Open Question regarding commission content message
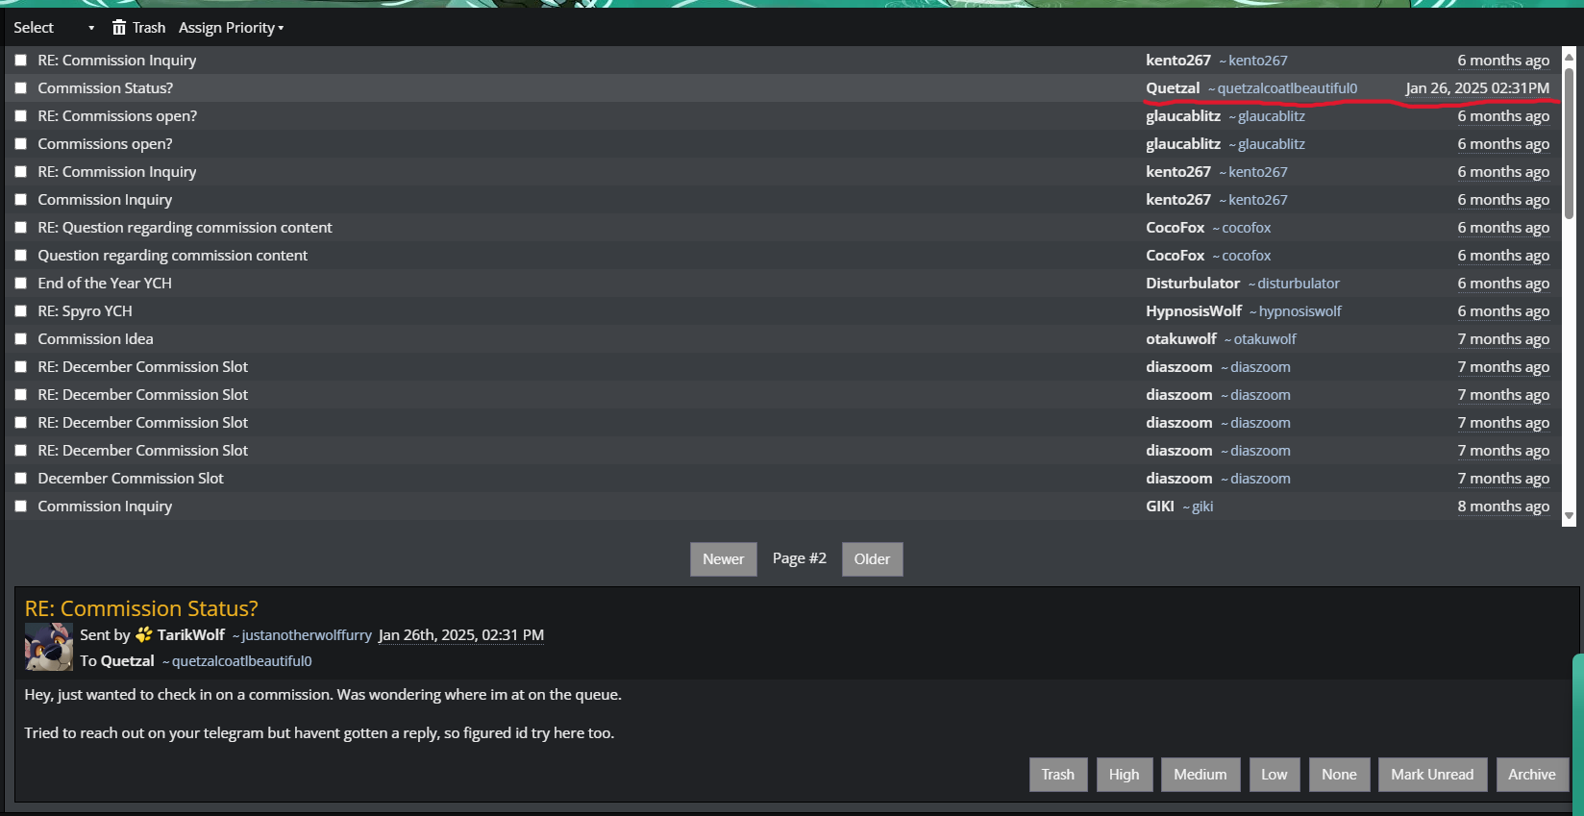 [x=173, y=255]
